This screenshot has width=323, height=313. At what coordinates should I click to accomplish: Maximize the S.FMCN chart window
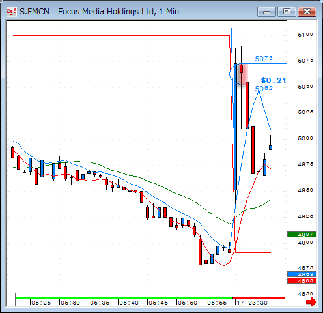(287, 12)
